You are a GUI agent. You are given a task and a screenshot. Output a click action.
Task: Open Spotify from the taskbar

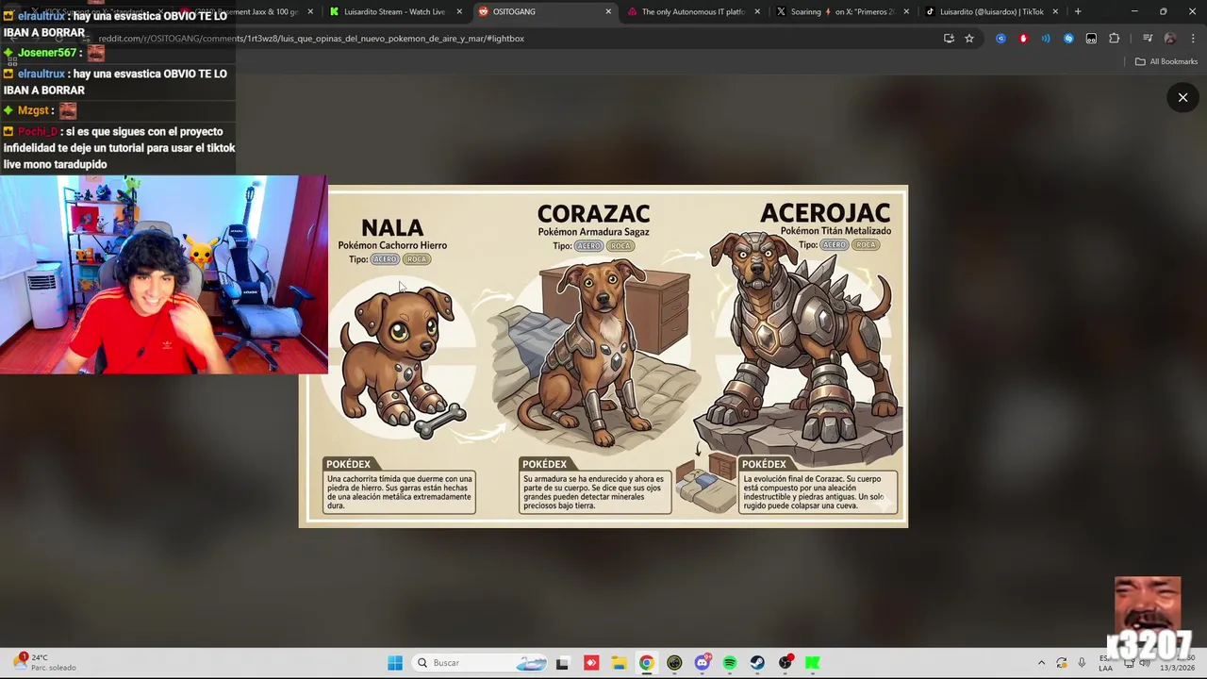tap(730, 663)
